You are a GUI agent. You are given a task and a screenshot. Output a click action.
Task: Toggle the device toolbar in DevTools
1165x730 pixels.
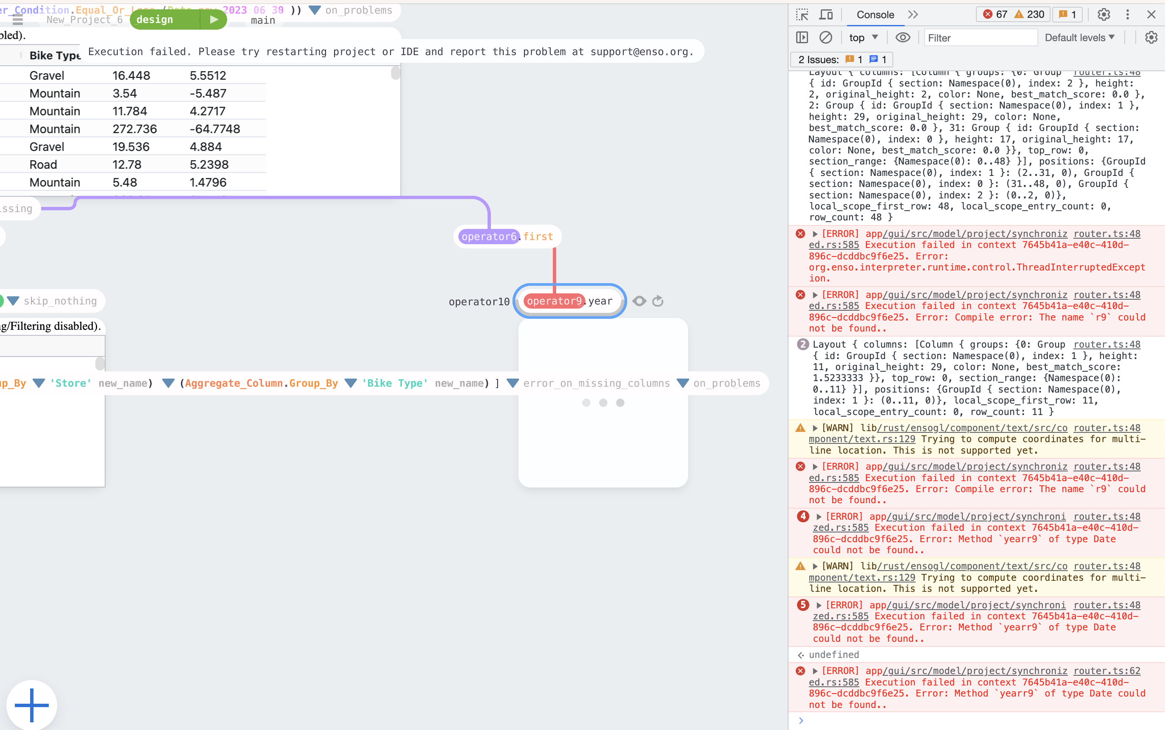click(x=825, y=14)
